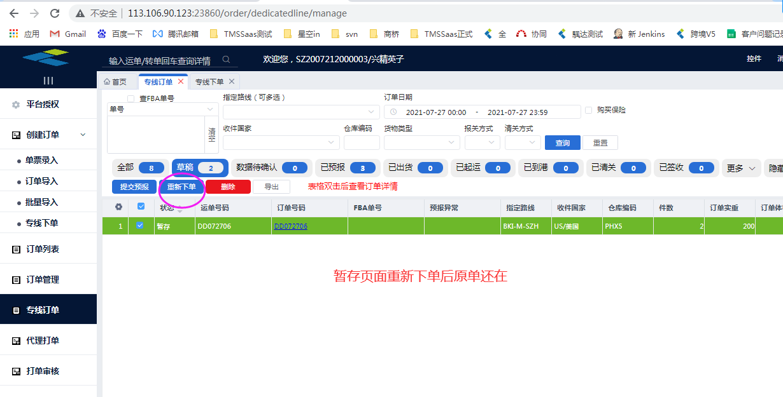
Task: Open the TMSSaas测试 bookmark folder
Action: pos(241,34)
